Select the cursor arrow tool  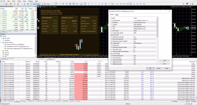(x=85, y=4)
